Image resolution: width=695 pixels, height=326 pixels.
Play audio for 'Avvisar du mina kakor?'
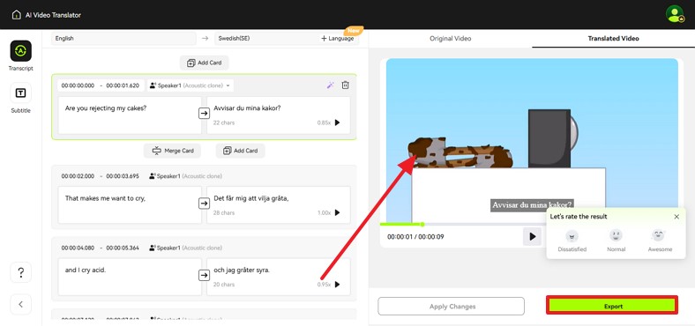click(337, 122)
